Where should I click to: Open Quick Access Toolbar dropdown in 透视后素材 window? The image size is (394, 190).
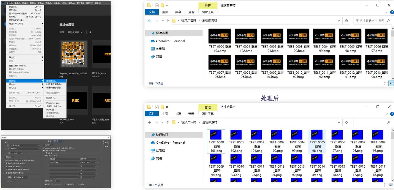pos(167,107)
